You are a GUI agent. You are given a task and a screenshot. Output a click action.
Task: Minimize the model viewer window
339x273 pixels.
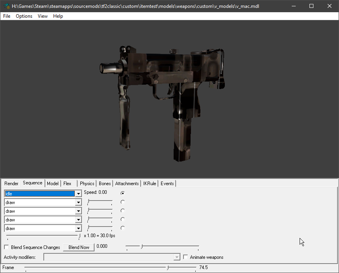pyautogui.click(x=294, y=6)
